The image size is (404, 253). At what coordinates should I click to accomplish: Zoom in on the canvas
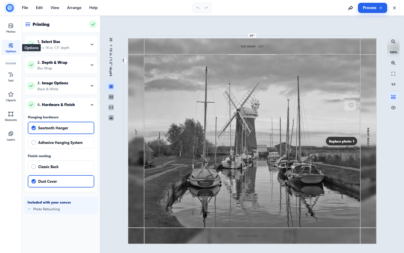click(x=393, y=63)
